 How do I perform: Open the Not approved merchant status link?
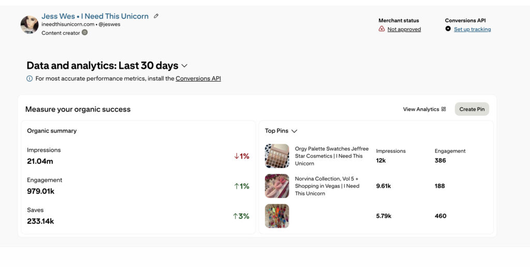[404, 29]
